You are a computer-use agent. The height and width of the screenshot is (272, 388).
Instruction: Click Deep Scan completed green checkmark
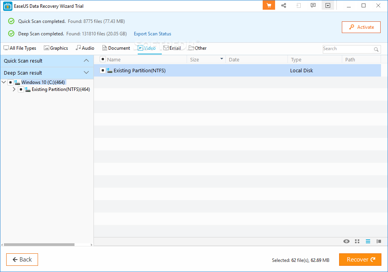11,33
